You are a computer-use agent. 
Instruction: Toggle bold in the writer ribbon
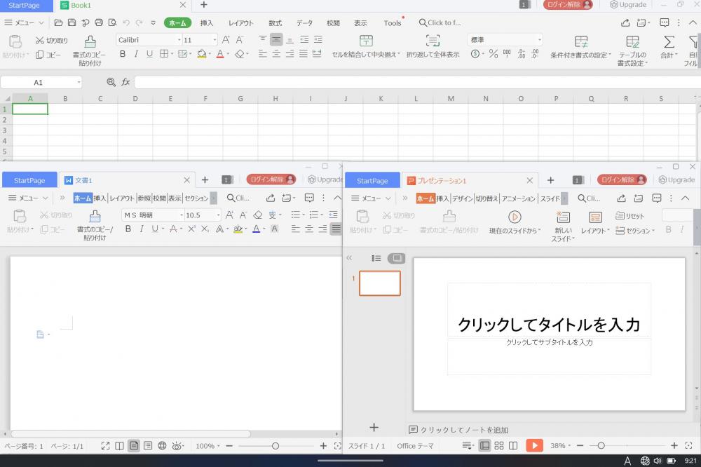[128, 229]
